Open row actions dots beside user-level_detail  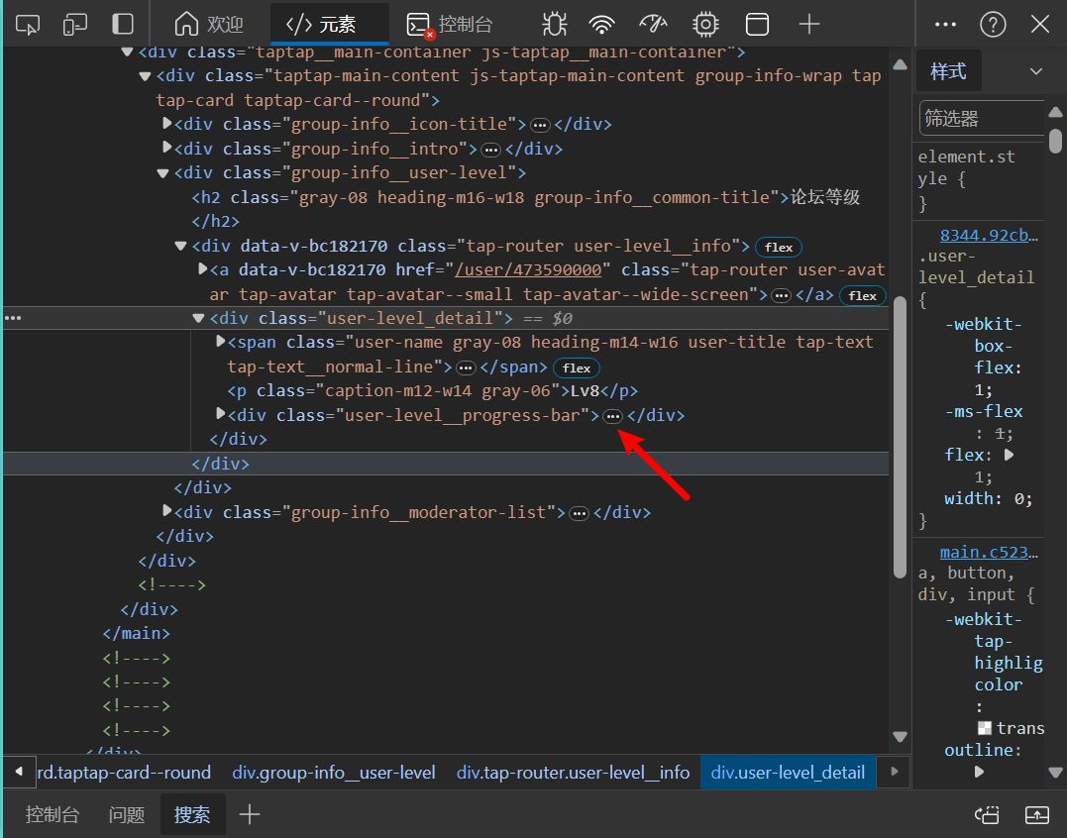click(13, 318)
